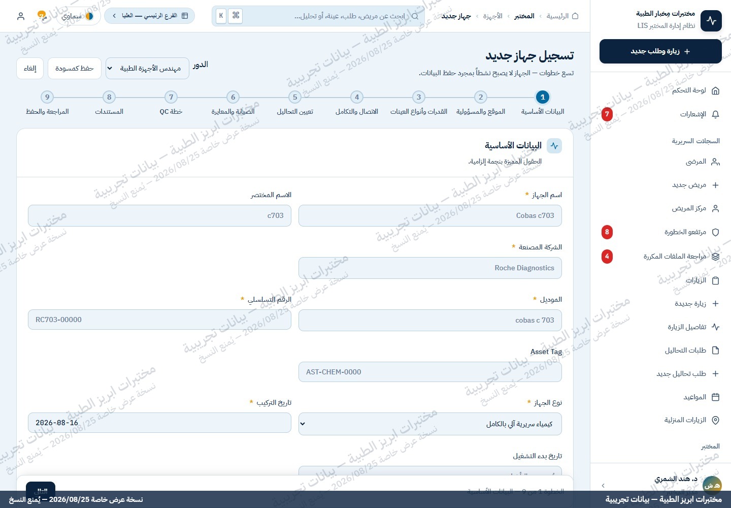Select step 1 البيانات الأساسية
Viewport: 731px width, 508px height.
tap(543, 103)
